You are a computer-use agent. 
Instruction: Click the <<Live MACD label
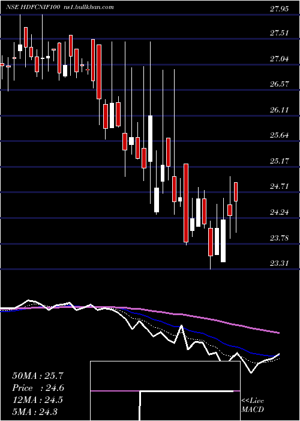[253, 405]
